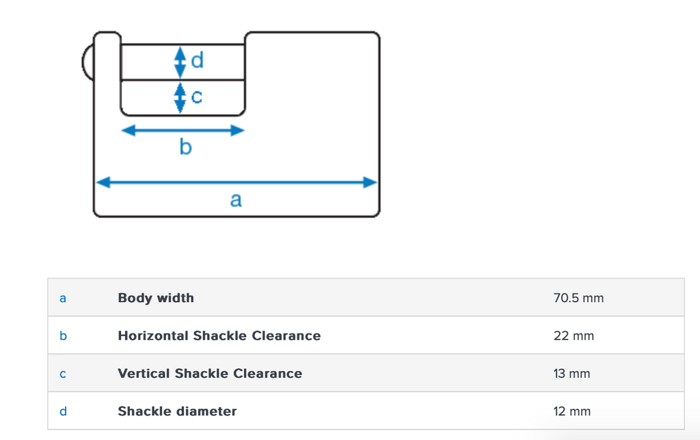
Task: Click the horizontal arrow above label b
Action: click(x=183, y=130)
